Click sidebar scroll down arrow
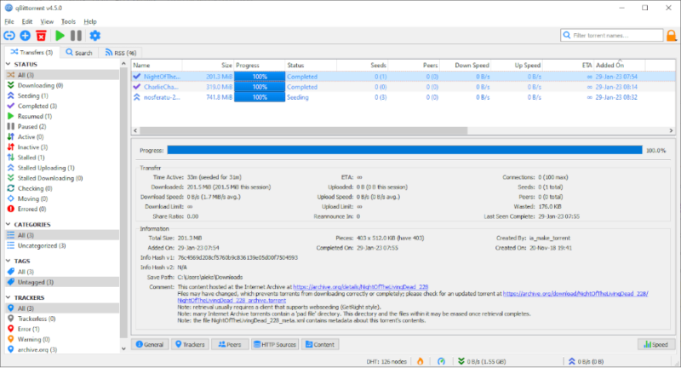 (123, 348)
